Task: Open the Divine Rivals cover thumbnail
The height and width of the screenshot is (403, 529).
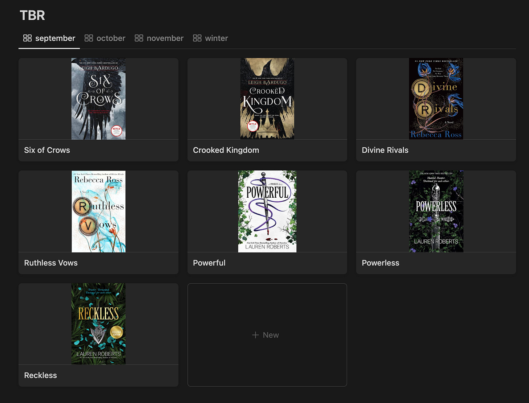Action: (436, 99)
